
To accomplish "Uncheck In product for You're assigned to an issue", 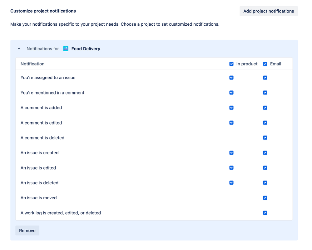I will [x=231, y=78].
